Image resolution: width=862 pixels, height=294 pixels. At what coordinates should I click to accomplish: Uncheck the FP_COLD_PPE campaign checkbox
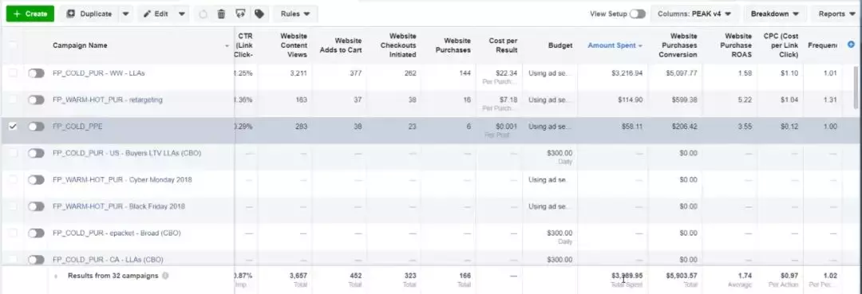(x=14, y=126)
